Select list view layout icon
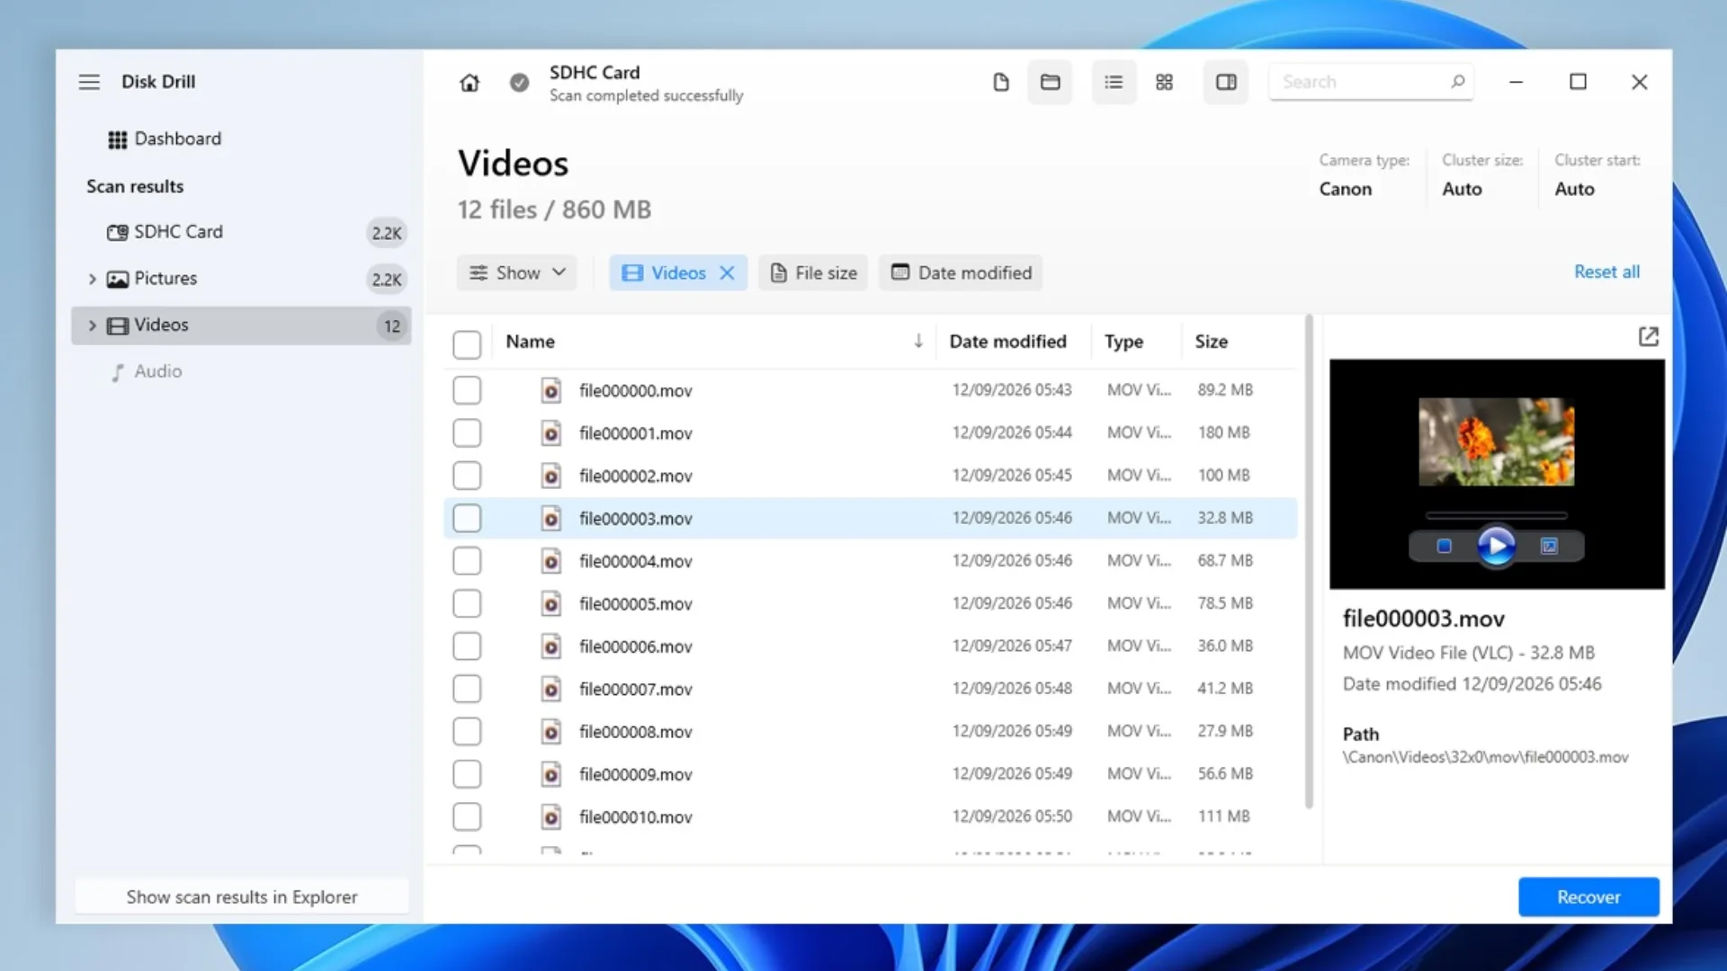Viewport: 1727px width, 971px height. pos(1114,83)
